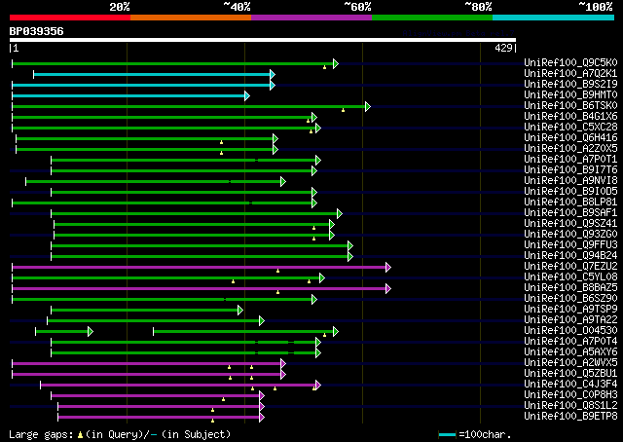
Task: Select the UniRef100_Q8S1L2 label
Action: click(570, 406)
